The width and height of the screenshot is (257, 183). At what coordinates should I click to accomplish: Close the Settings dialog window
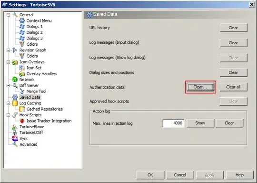coord(252,5)
